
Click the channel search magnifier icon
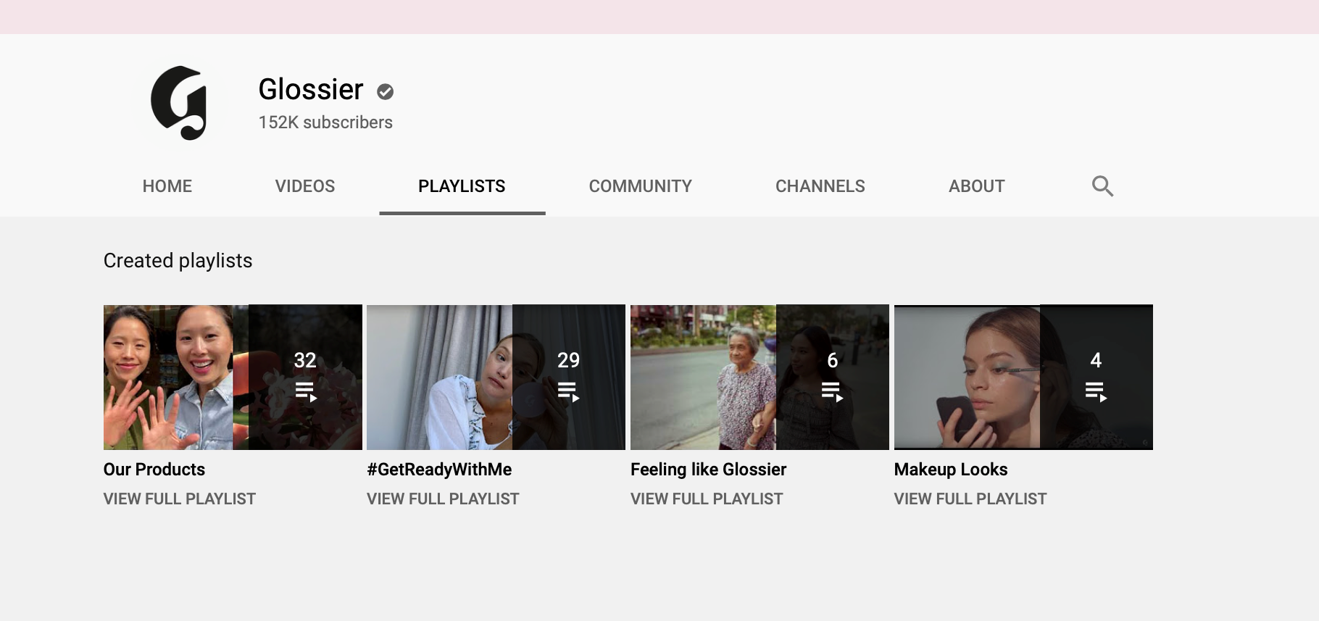[x=1102, y=186]
